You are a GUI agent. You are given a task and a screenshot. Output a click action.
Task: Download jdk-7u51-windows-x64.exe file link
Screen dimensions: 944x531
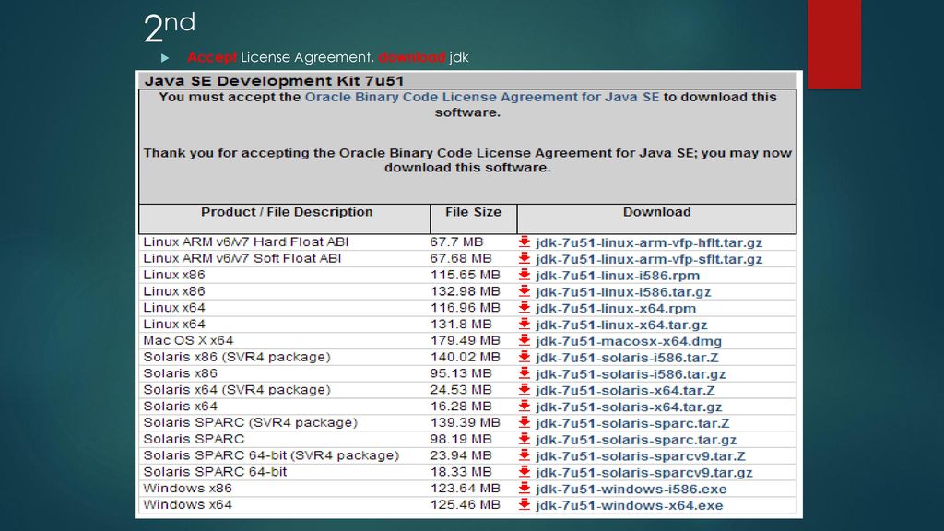[629, 505]
